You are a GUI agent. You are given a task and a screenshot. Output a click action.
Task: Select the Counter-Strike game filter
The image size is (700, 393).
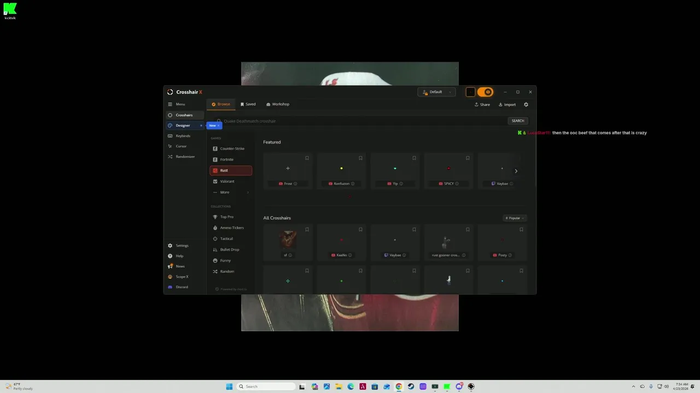(x=231, y=148)
